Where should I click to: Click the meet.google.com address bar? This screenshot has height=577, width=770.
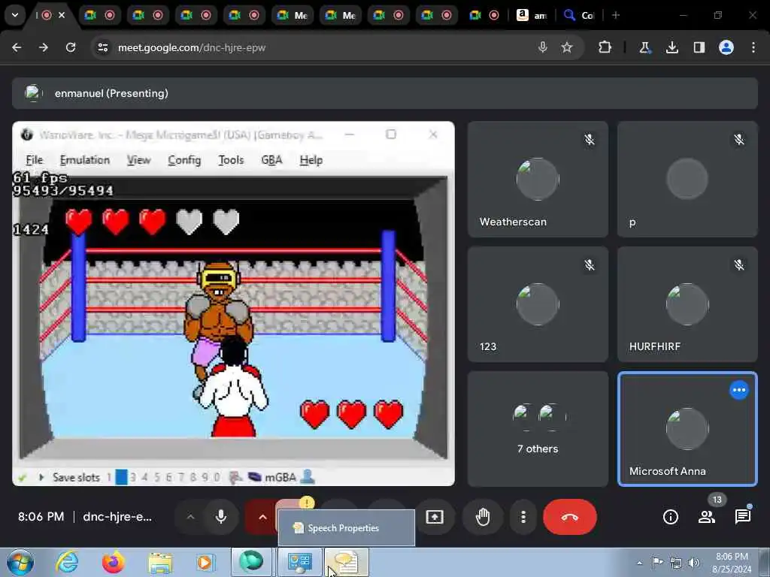[x=314, y=47]
